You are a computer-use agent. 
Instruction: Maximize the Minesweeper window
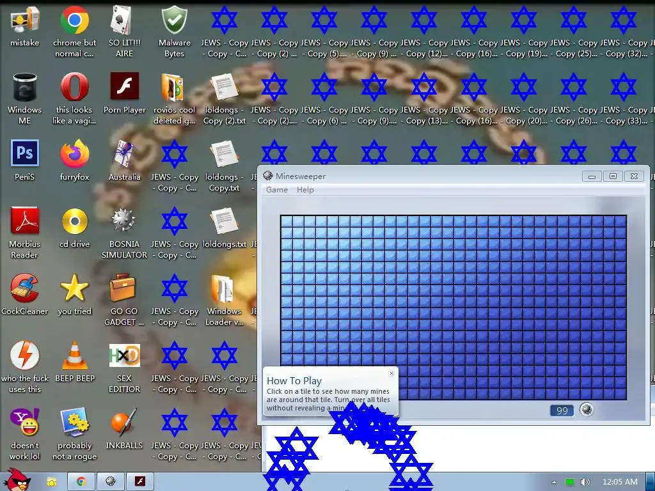(x=613, y=176)
